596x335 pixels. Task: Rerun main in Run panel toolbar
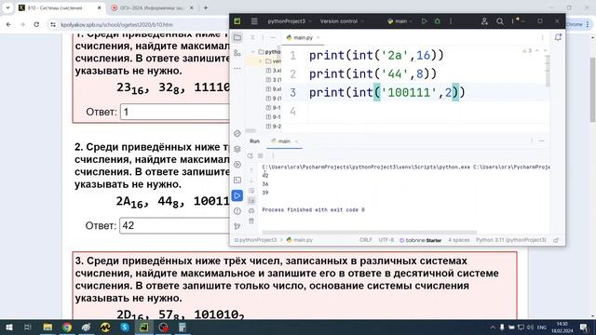tap(250, 155)
